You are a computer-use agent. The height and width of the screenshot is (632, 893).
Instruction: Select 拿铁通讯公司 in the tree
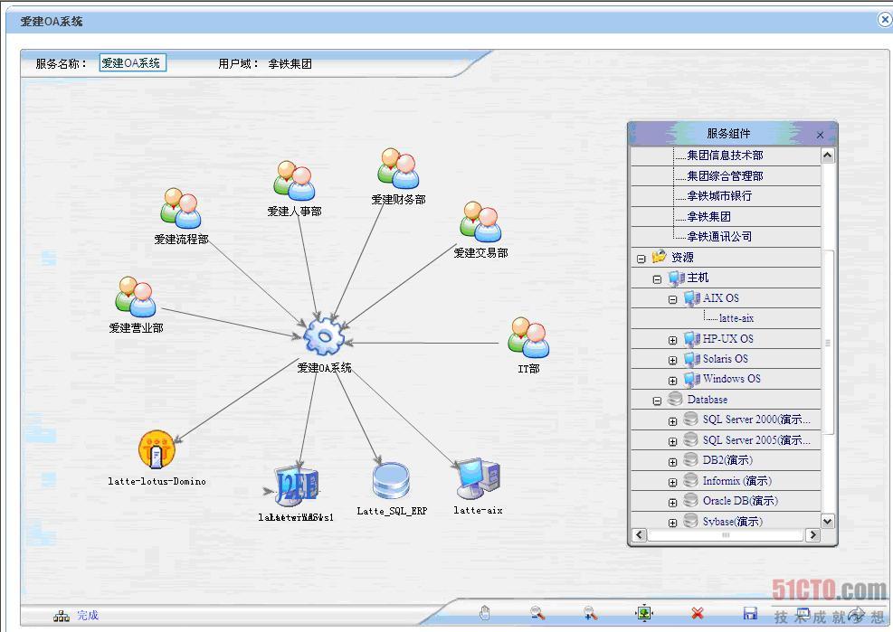coord(719,236)
